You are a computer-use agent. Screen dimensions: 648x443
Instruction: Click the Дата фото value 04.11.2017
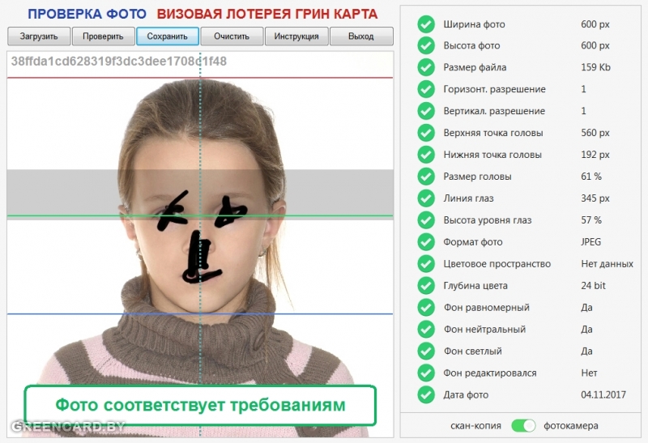[603, 394]
